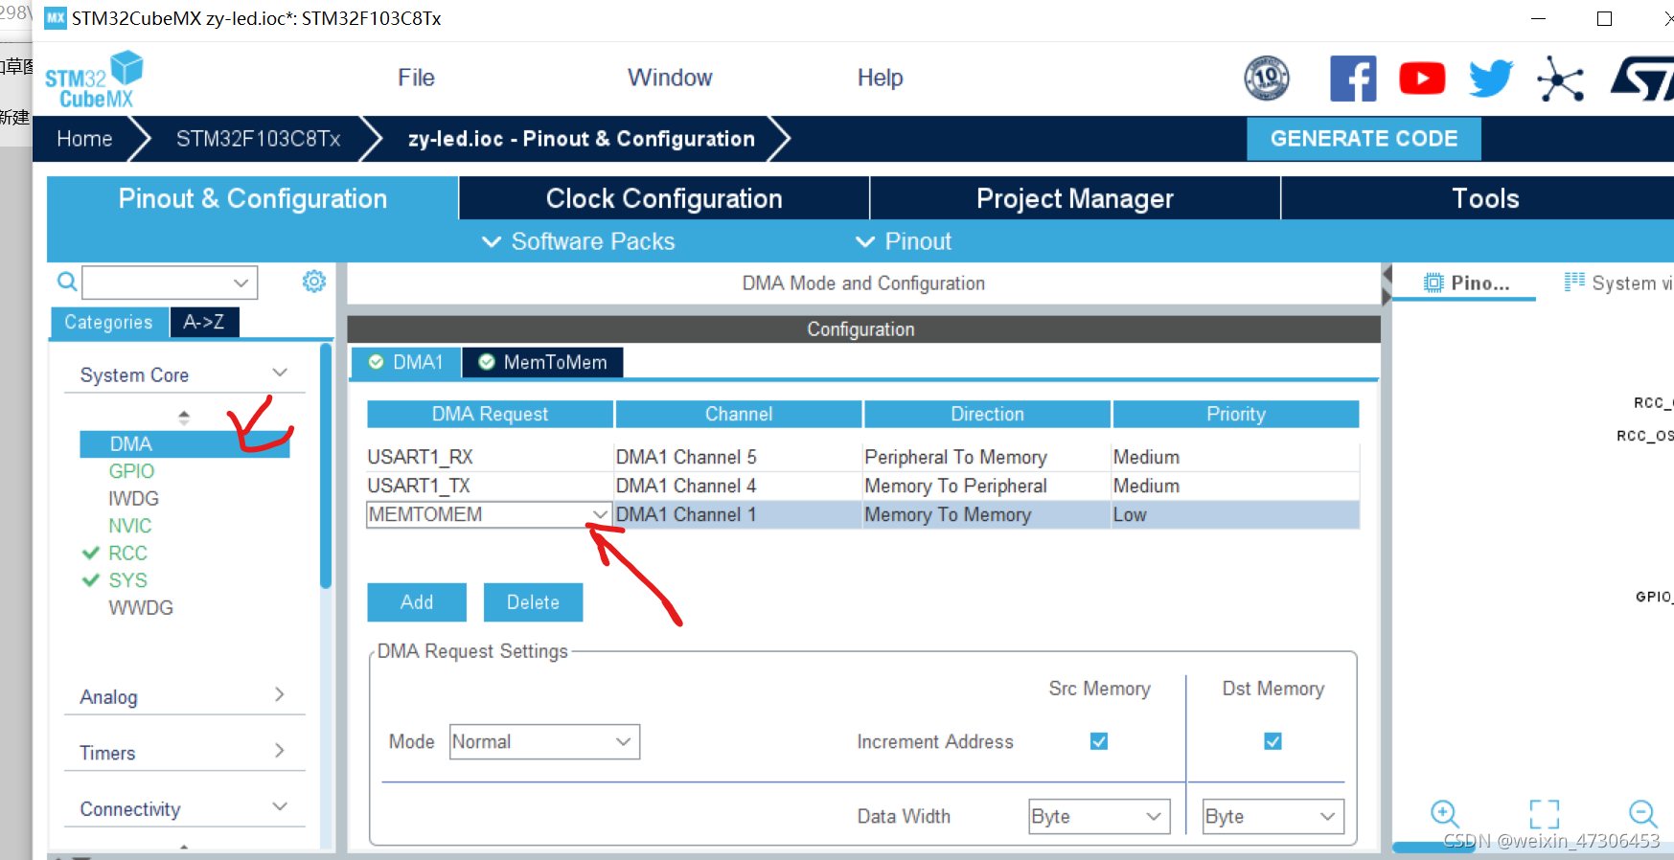Open the System view tab
1674x860 pixels.
(x=1618, y=283)
